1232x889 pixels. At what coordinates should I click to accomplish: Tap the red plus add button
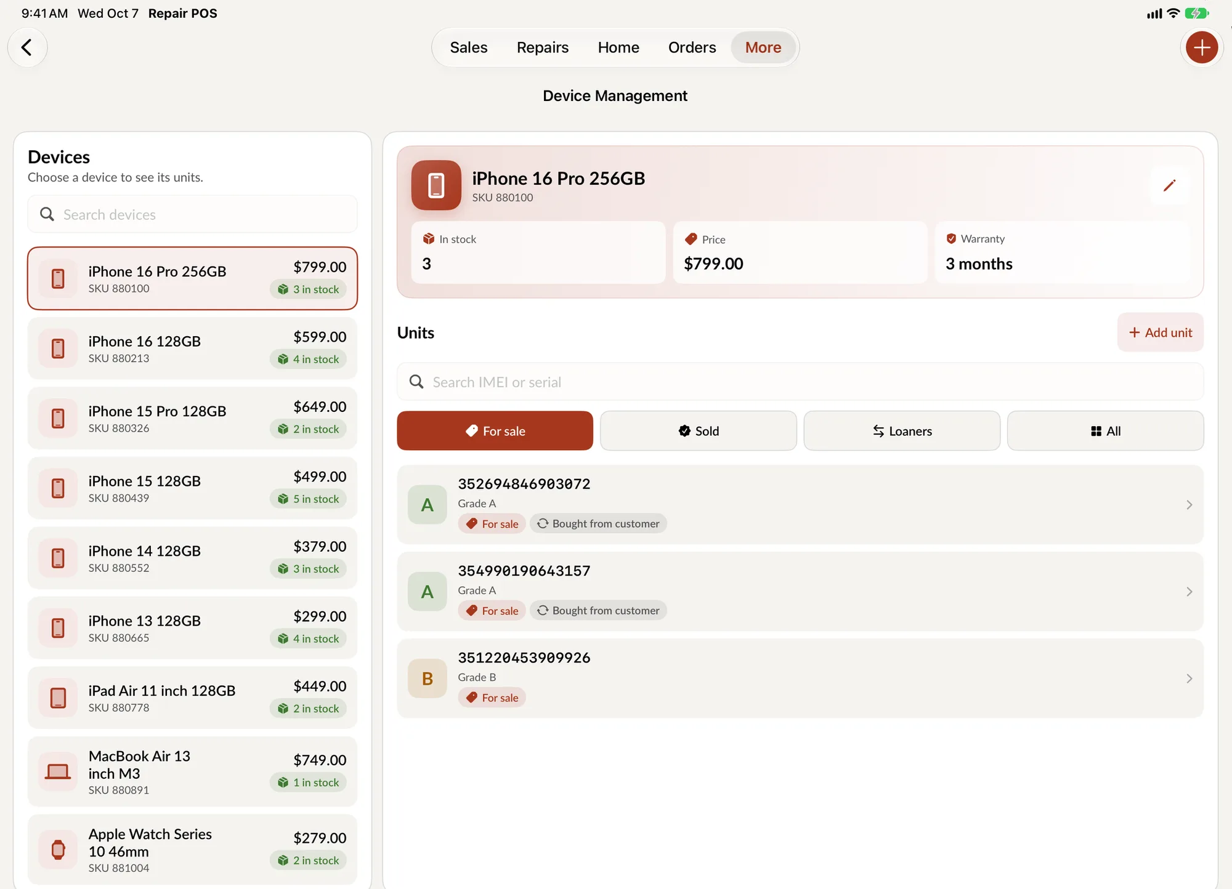(x=1201, y=47)
